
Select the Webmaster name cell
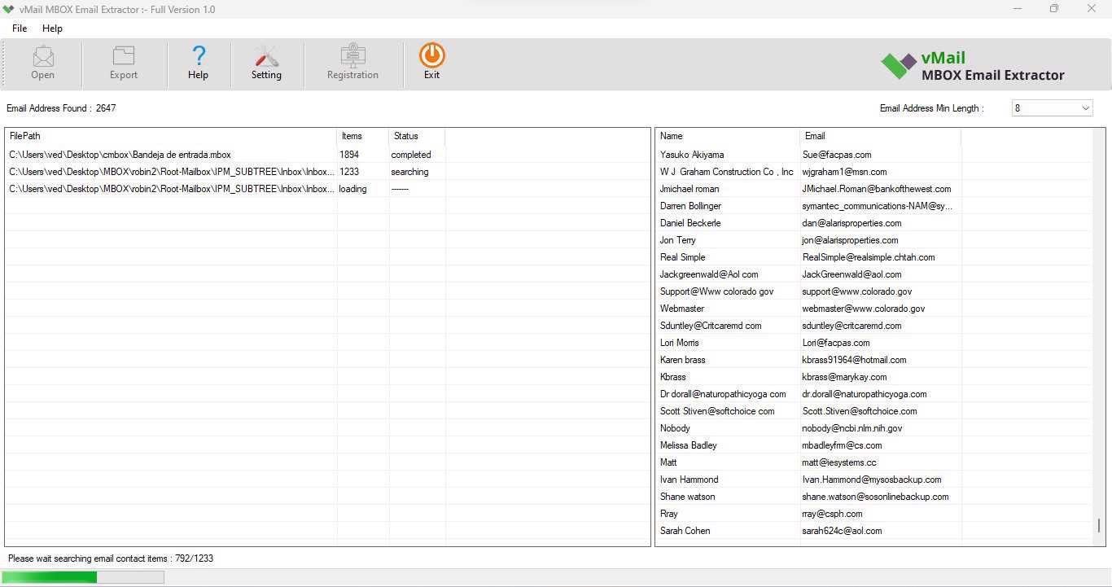coord(682,309)
